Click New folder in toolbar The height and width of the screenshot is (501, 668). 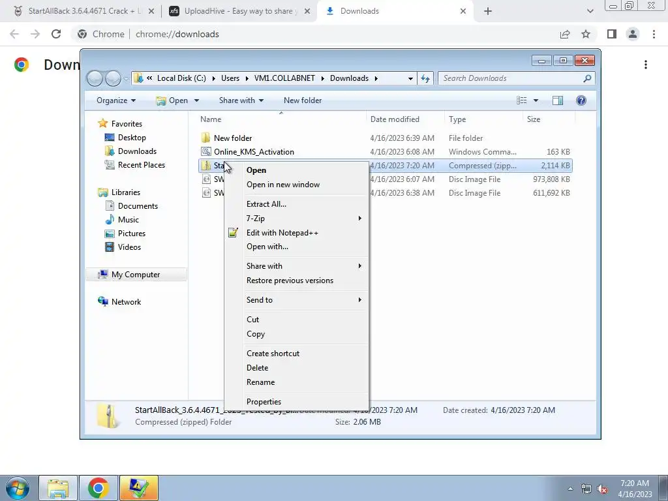point(303,100)
